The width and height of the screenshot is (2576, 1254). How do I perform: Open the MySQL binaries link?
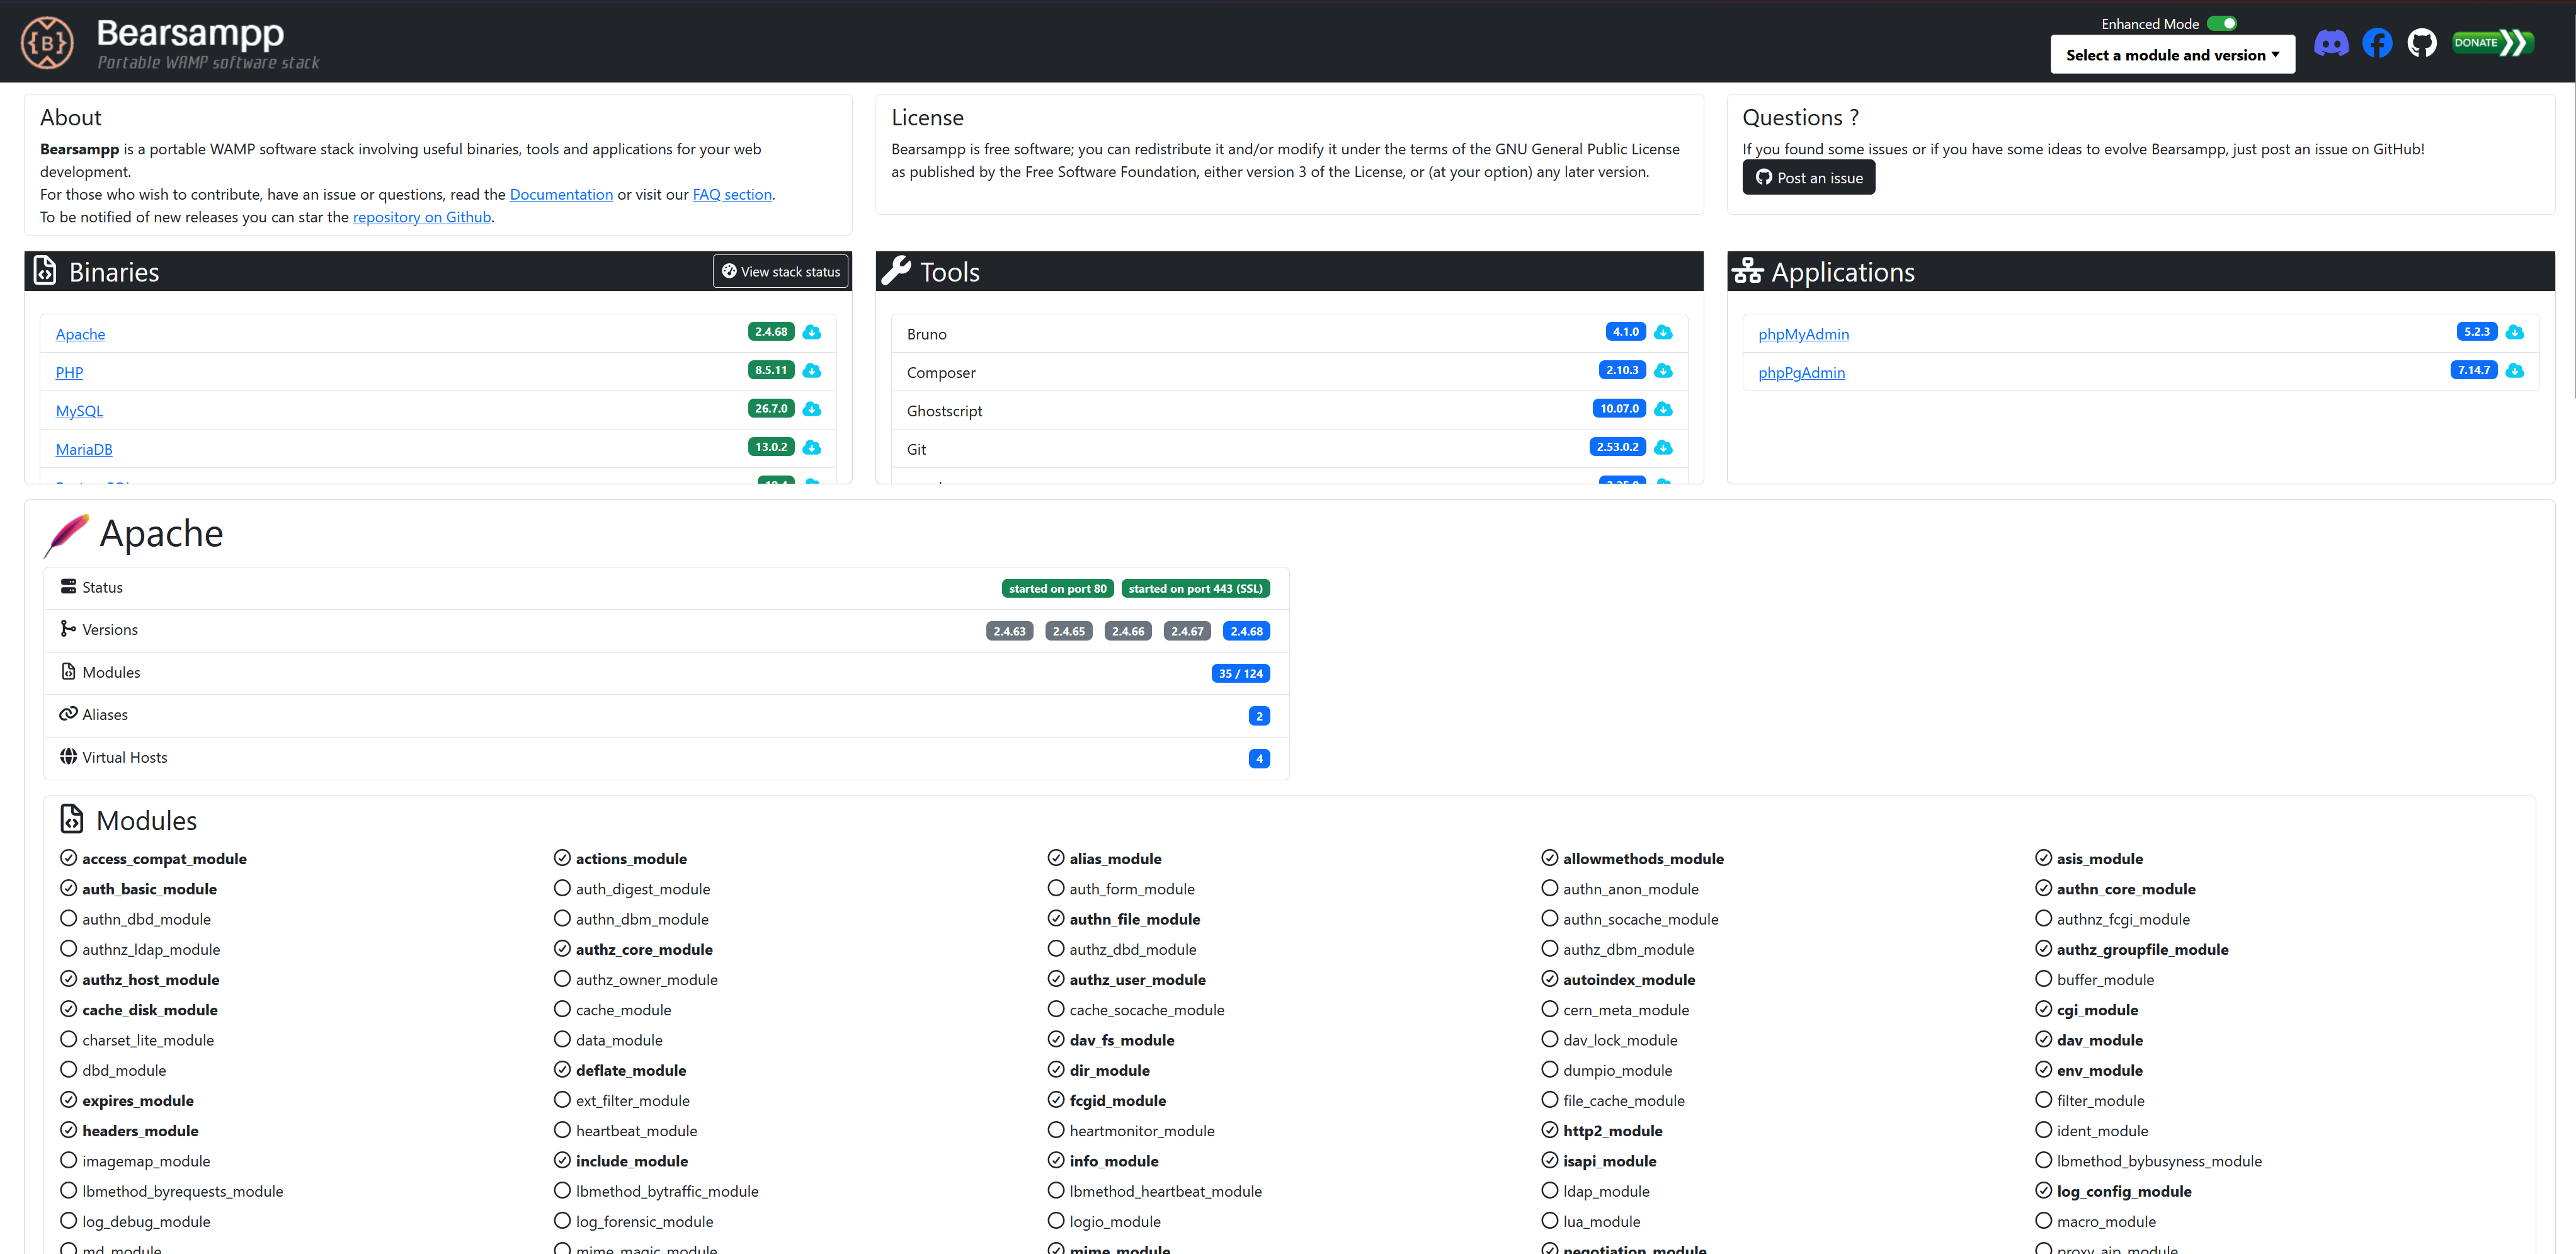(x=79, y=411)
